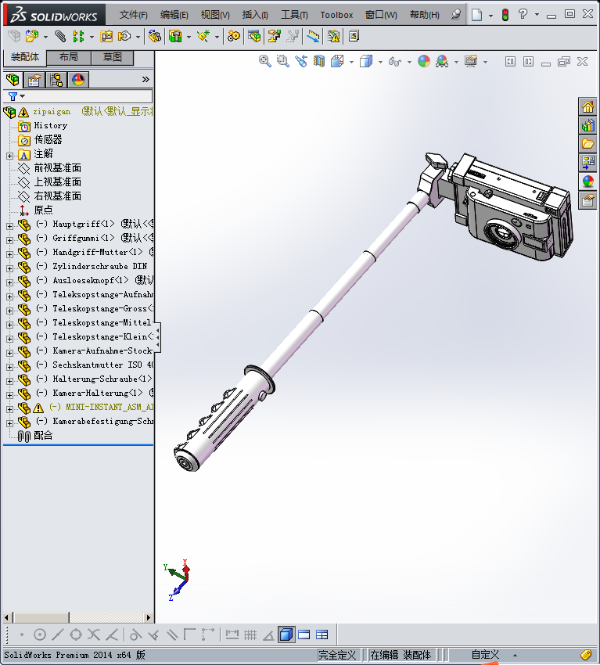Click the Display Style cube icon

[x=366, y=62]
